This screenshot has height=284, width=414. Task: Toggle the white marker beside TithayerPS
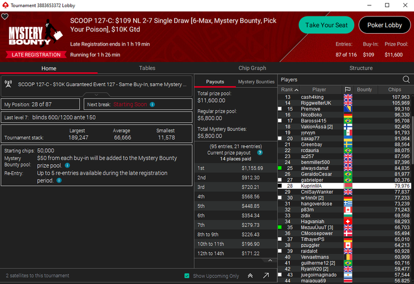pyautogui.click(x=280, y=239)
